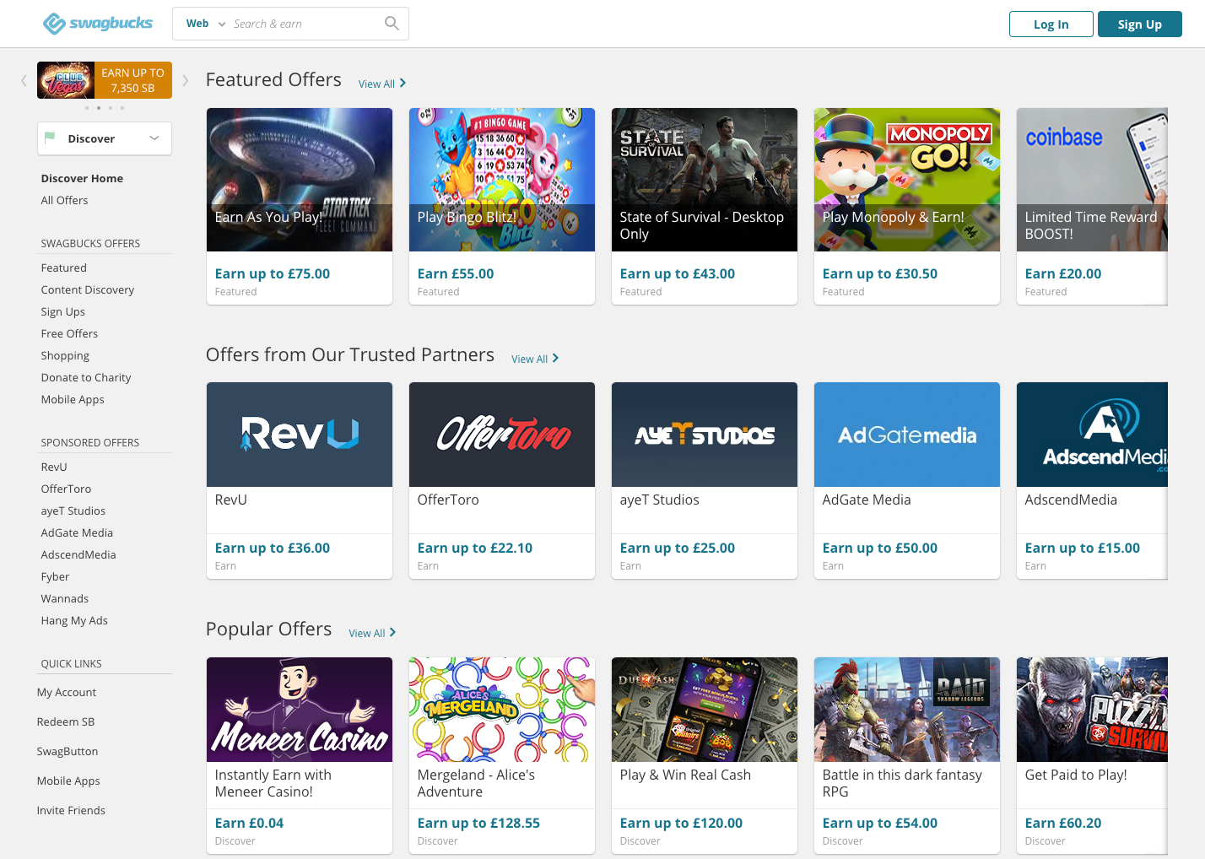
Task: Open Mobile Apps under Swagbucks Offers
Action: tap(73, 399)
